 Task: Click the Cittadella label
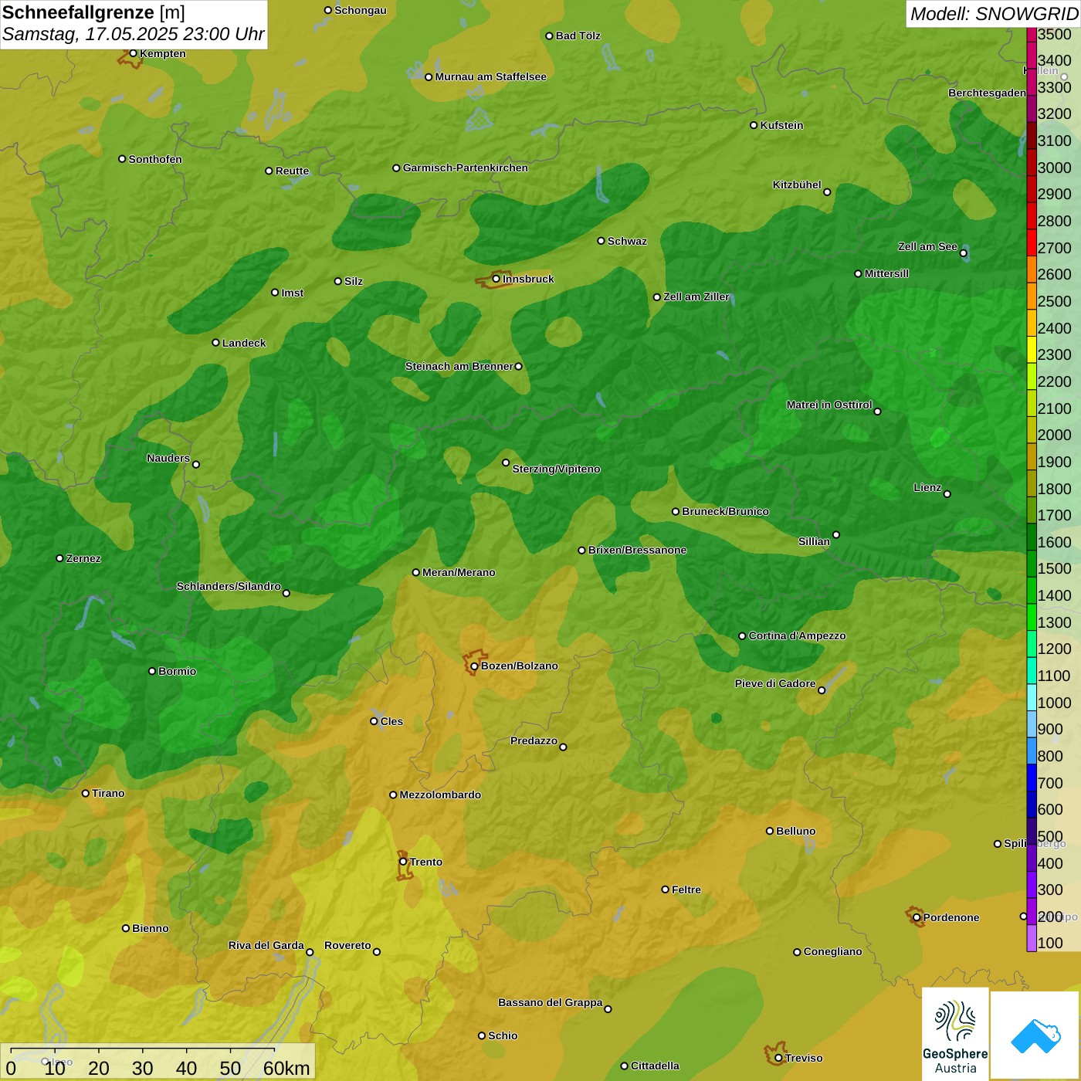tap(655, 1066)
